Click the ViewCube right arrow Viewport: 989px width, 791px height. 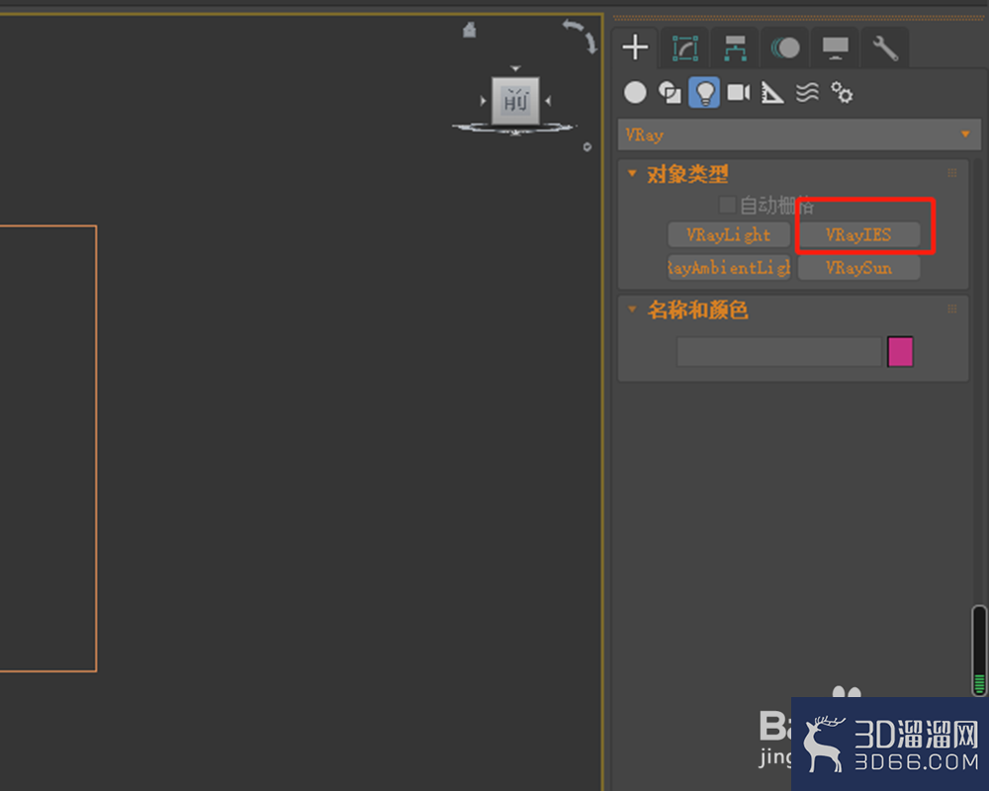coord(548,100)
